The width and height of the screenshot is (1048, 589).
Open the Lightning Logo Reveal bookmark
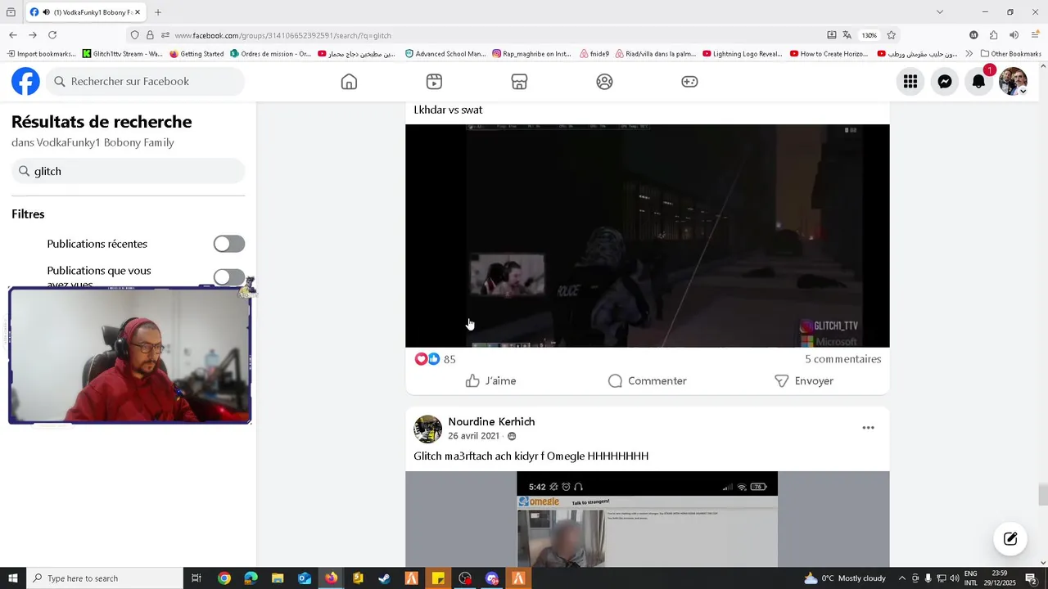pos(743,54)
